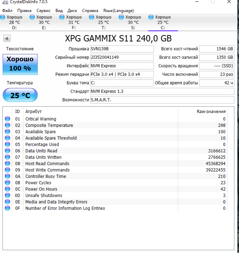Click the Интерфейс field NVM Express

tap(122, 66)
